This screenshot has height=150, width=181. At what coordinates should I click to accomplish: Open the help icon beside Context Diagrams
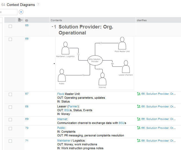pos(38,5)
